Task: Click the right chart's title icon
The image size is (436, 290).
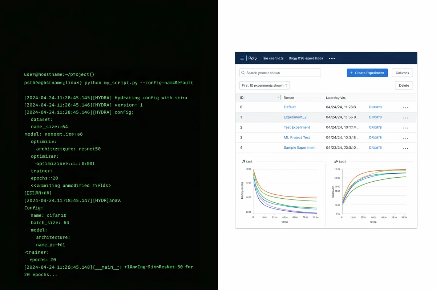Action: (336, 161)
